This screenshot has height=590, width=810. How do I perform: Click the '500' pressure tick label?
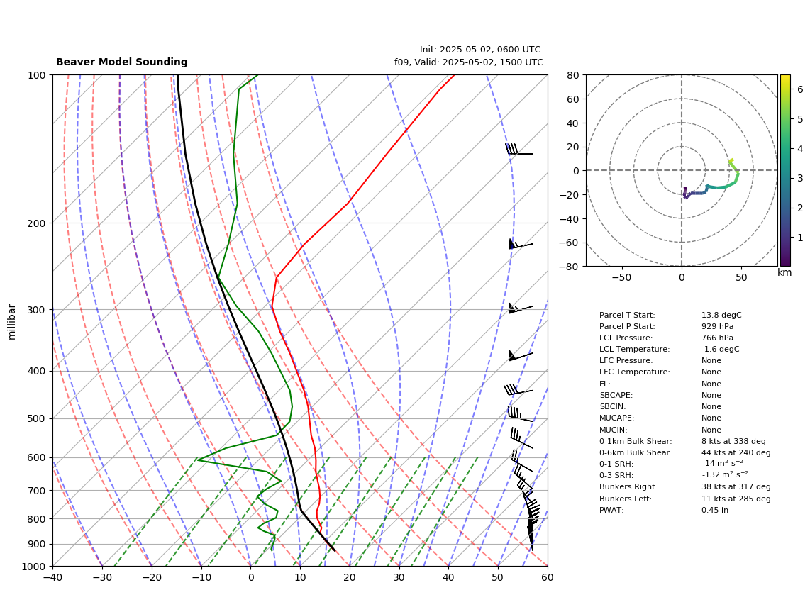click(x=38, y=418)
